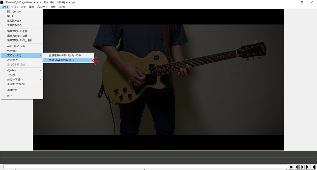Expand 環境設定 submenu

tap(22, 90)
